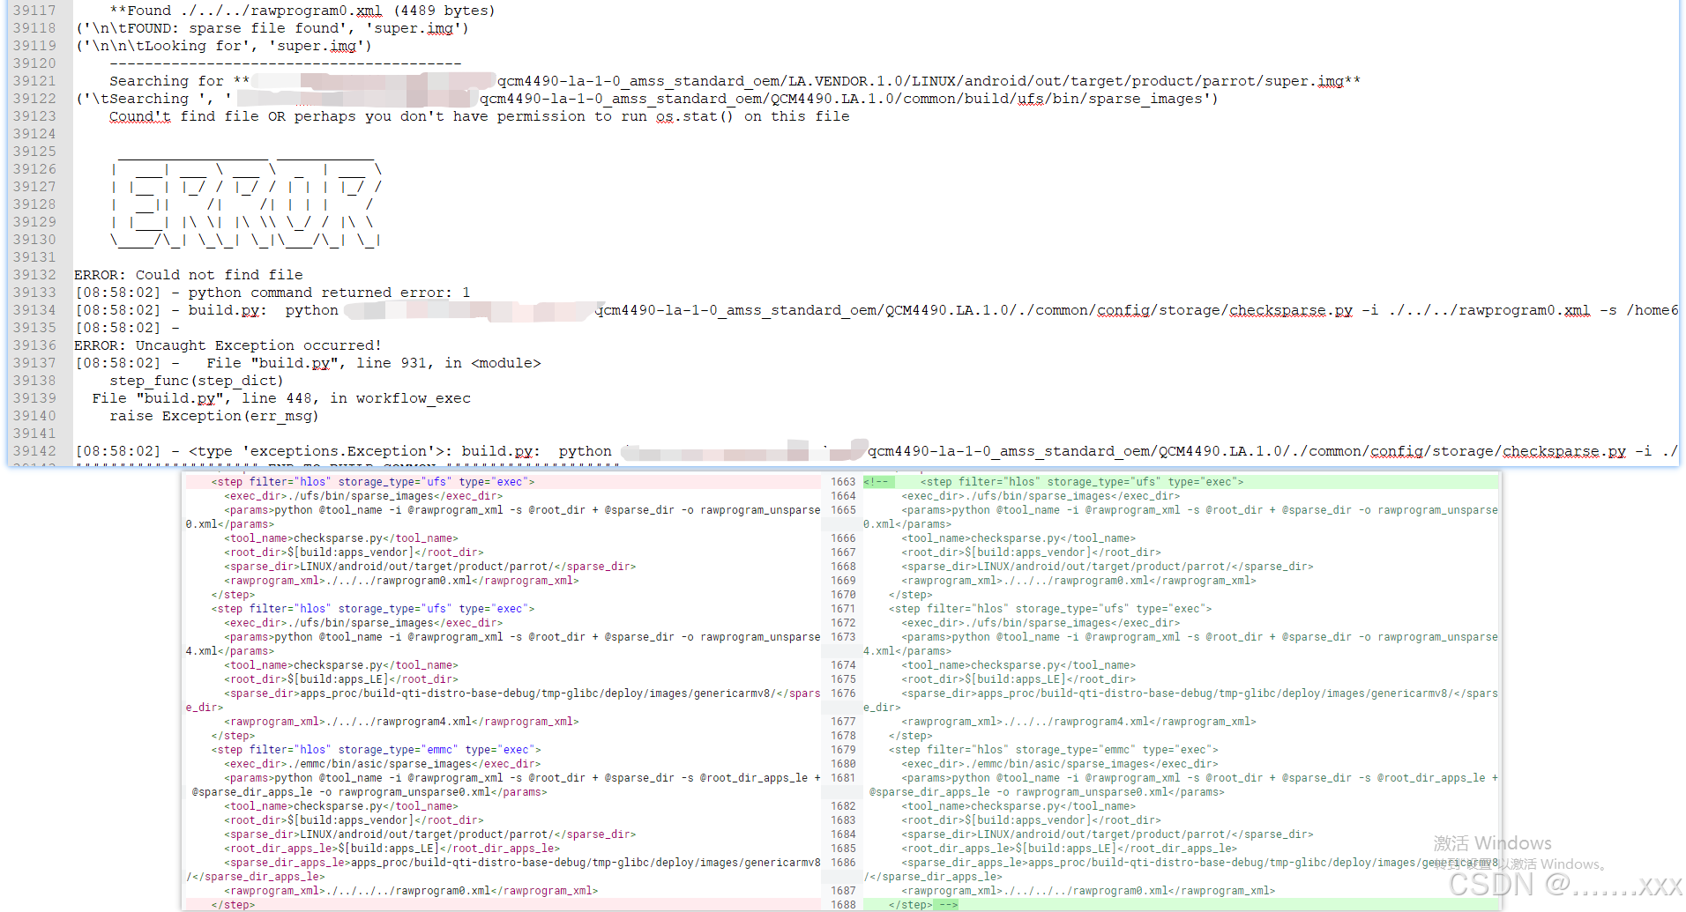Select the highlighted comment marker on line 1663
The width and height of the screenshot is (1686, 912).
pyautogui.click(x=879, y=481)
